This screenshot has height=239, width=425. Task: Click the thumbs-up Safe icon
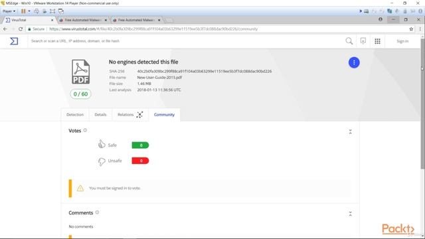click(102, 144)
